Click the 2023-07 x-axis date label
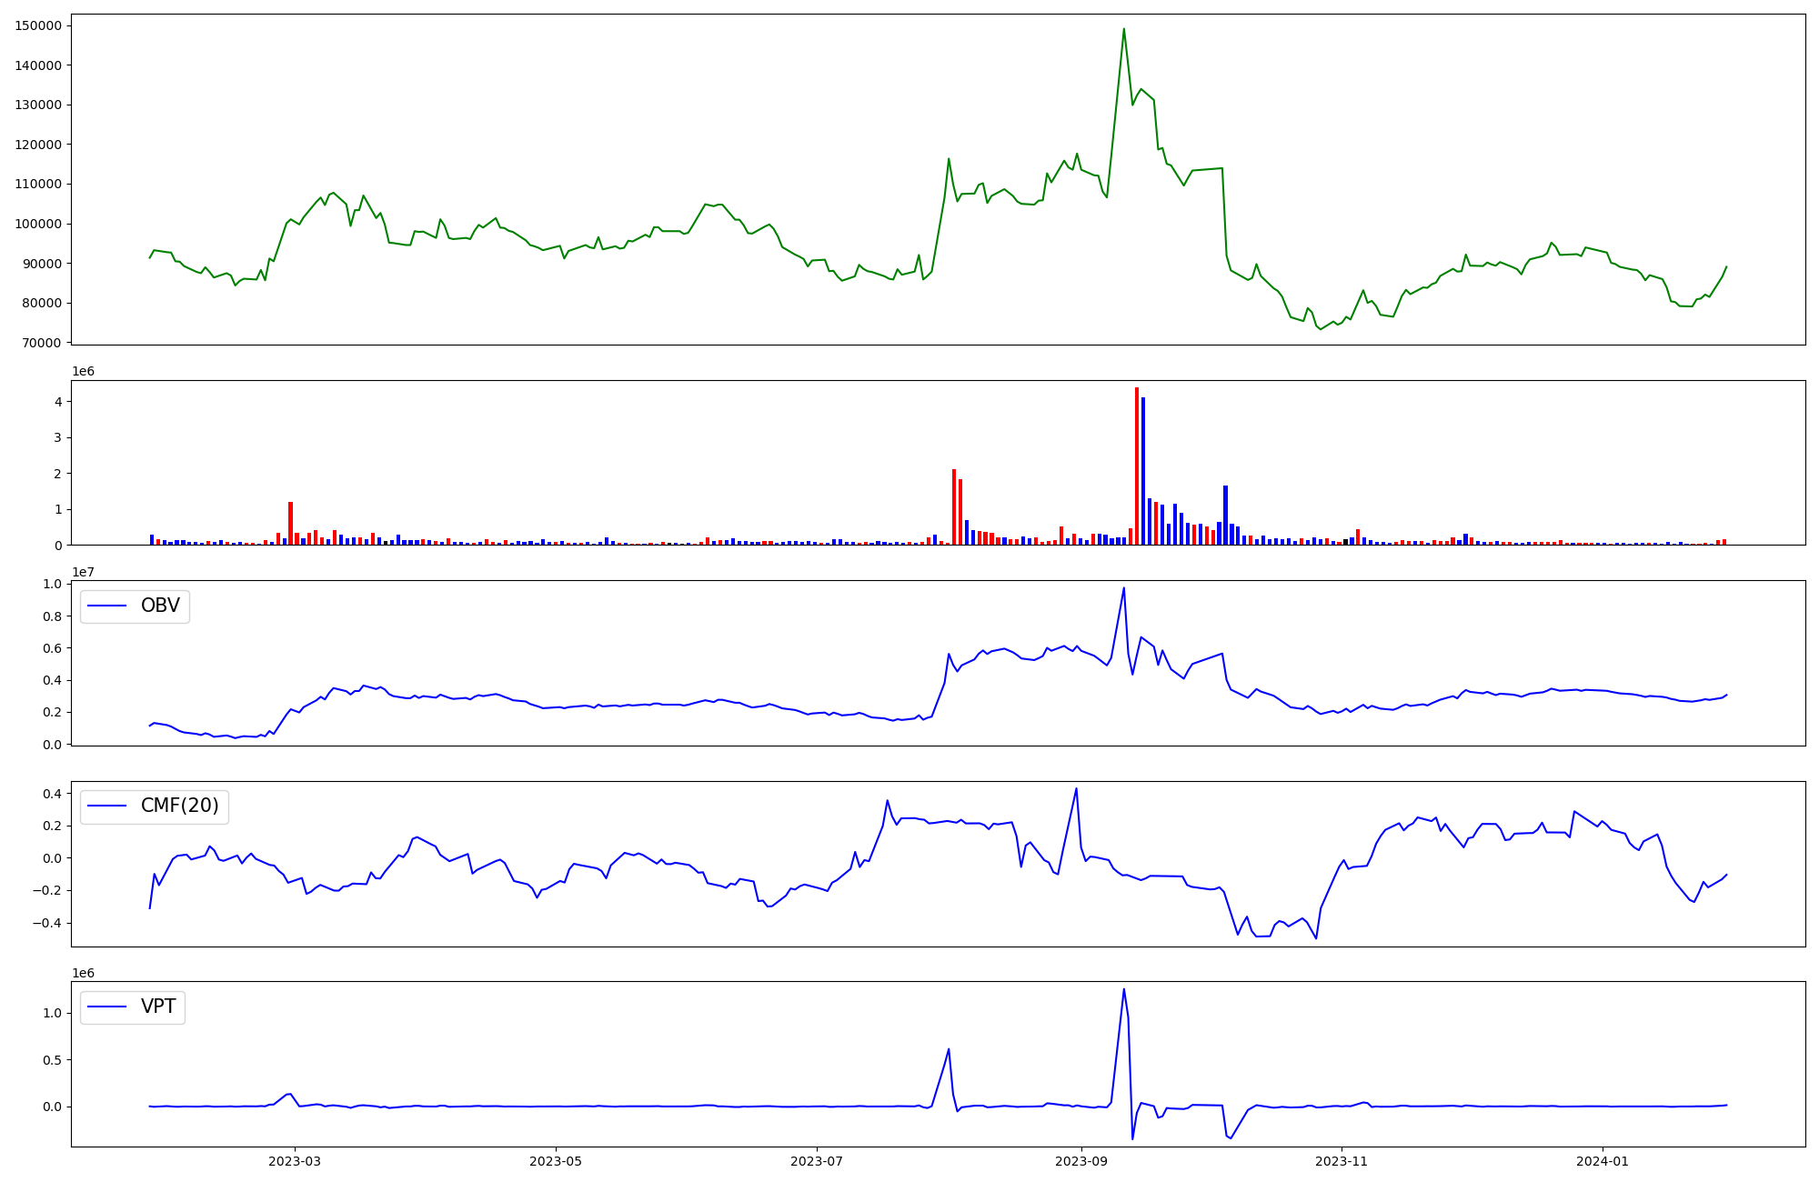Image resolution: width=1819 pixels, height=1182 pixels. pyautogui.click(x=817, y=1161)
